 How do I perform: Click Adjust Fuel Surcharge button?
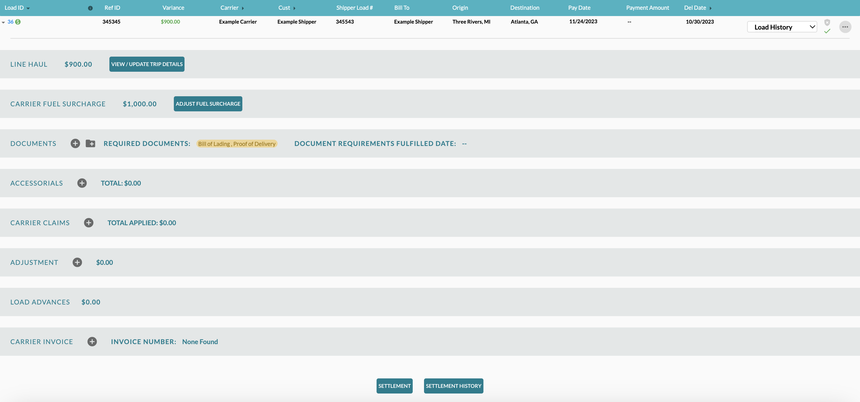tap(208, 103)
